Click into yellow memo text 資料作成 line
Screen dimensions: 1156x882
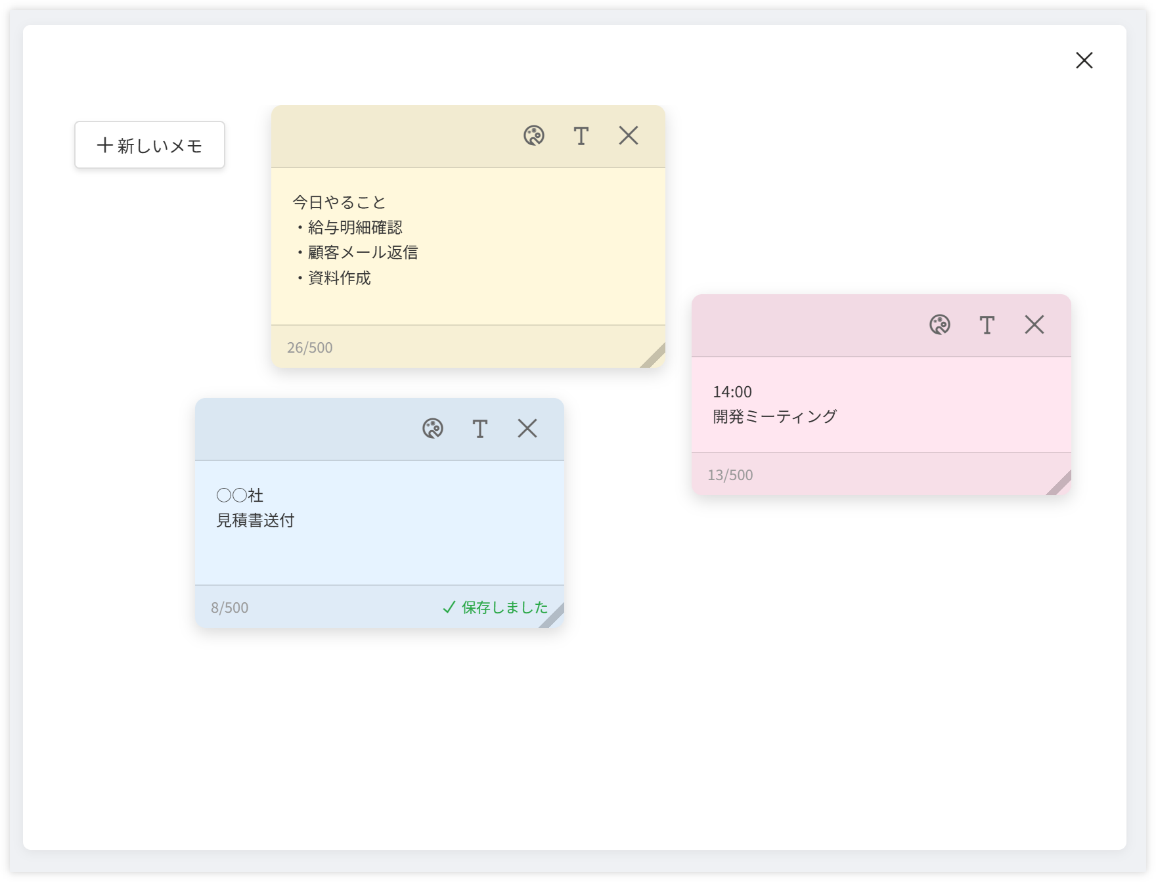pyautogui.click(x=339, y=278)
